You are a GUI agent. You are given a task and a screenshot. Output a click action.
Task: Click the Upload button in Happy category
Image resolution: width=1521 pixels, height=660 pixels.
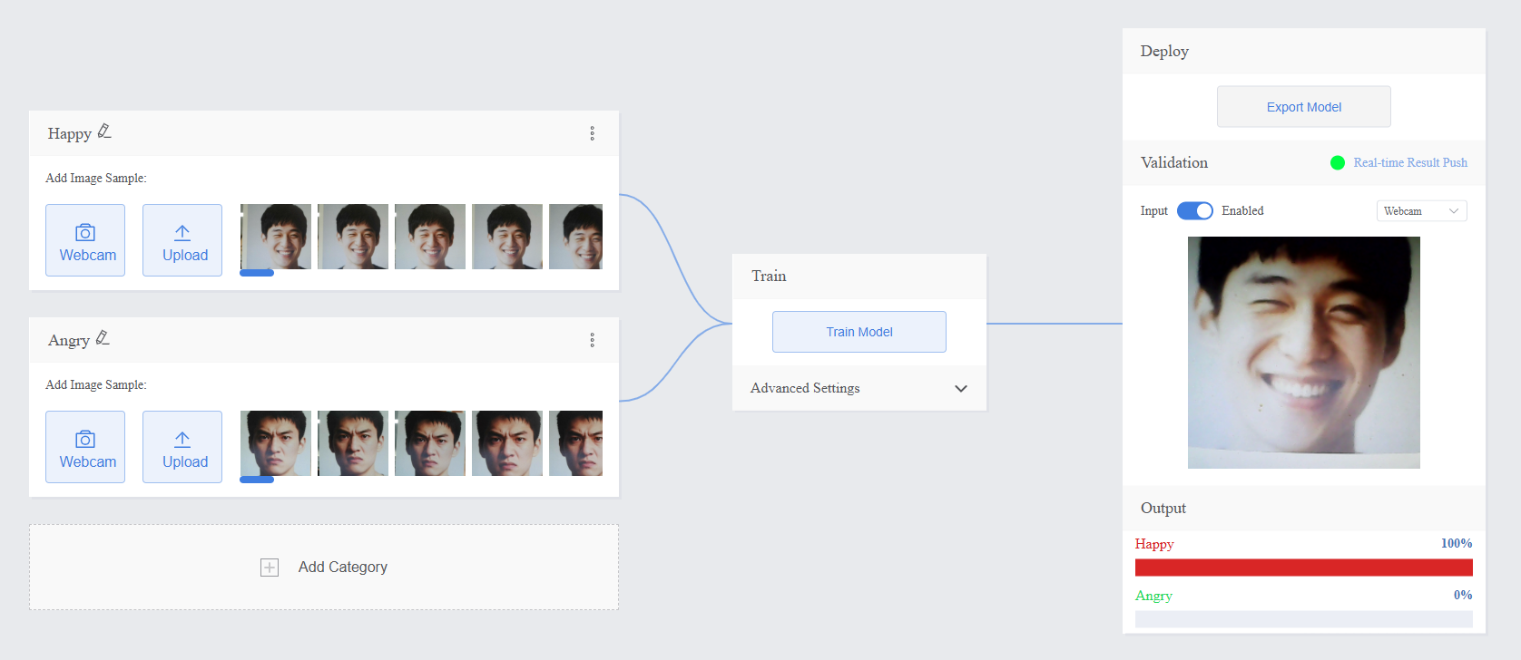click(x=182, y=240)
